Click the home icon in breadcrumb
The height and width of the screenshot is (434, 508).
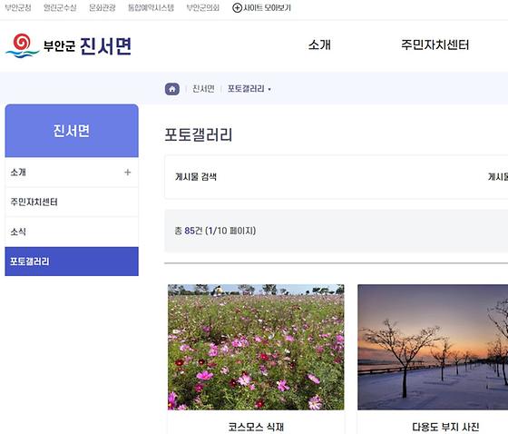point(172,89)
